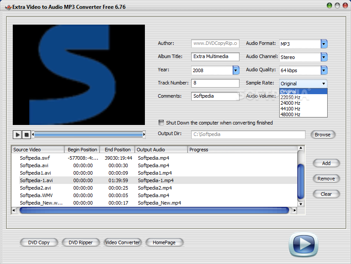This screenshot has width=351, height=264.
Task: Click the horizontal scroll left arrow
Action: click(14, 210)
